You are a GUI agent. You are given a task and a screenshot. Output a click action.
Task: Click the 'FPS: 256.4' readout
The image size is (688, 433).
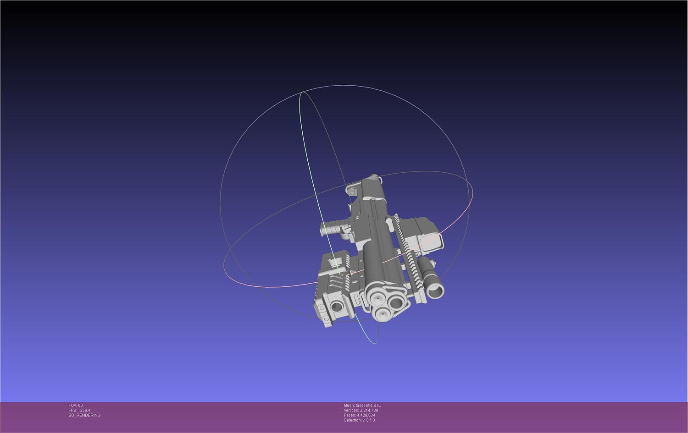coord(79,411)
